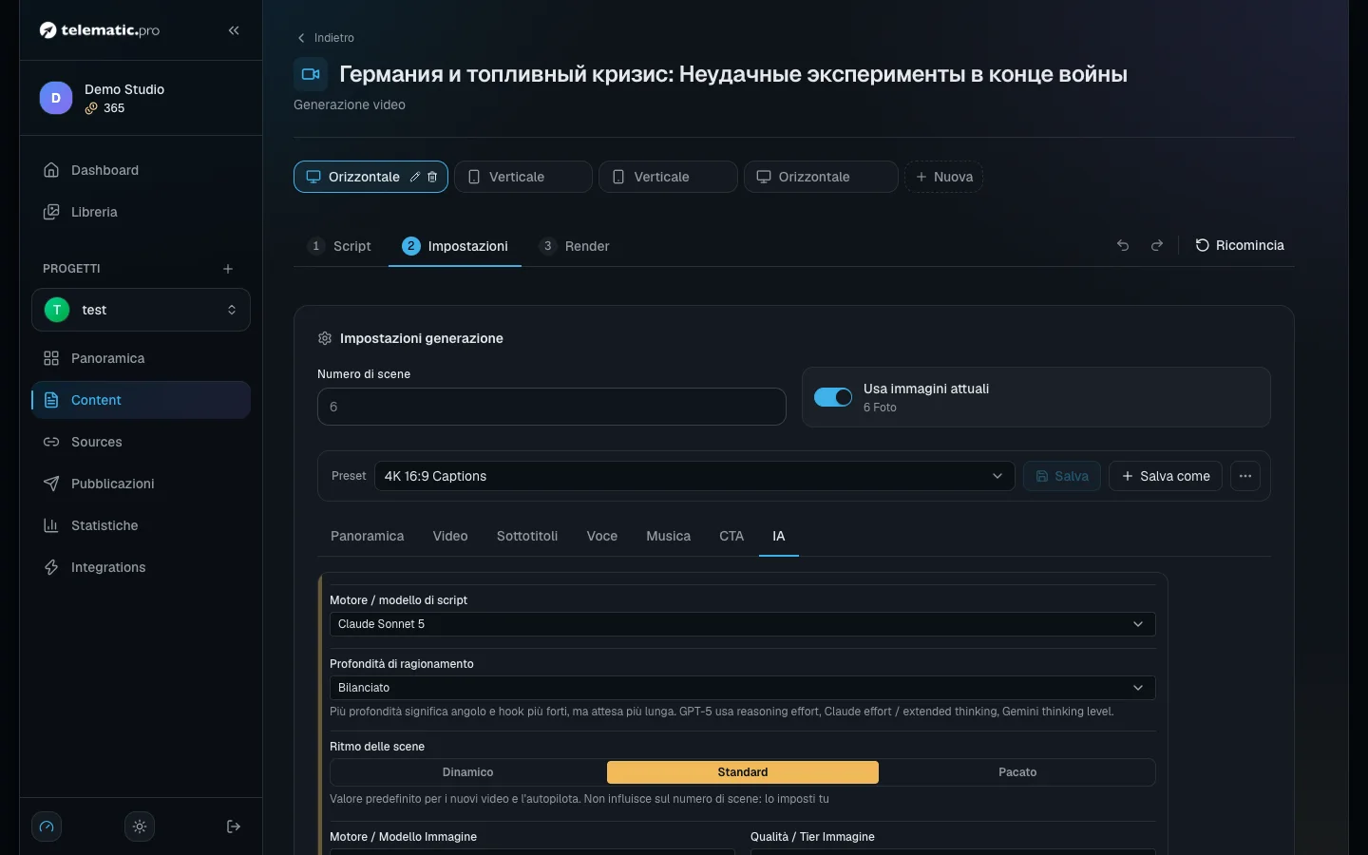Click the edit pencil on the Orizzontale tab

415,177
